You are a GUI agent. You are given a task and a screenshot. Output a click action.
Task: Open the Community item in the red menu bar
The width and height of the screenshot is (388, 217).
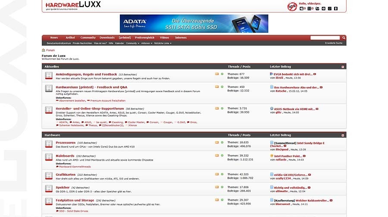(x=88, y=37)
